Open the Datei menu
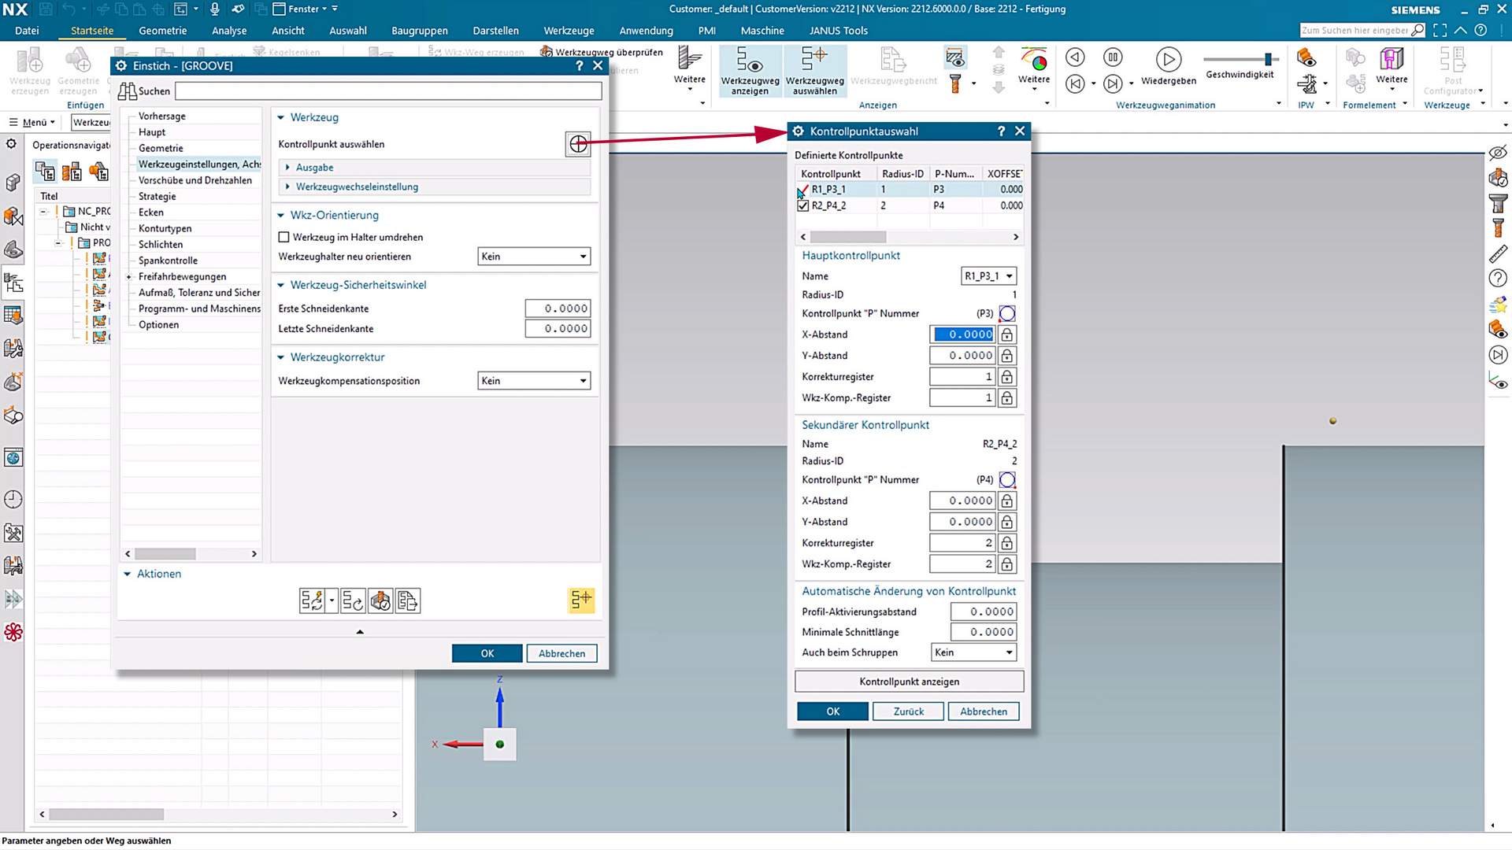Screen dimensions: 1512x850 (x=27, y=31)
